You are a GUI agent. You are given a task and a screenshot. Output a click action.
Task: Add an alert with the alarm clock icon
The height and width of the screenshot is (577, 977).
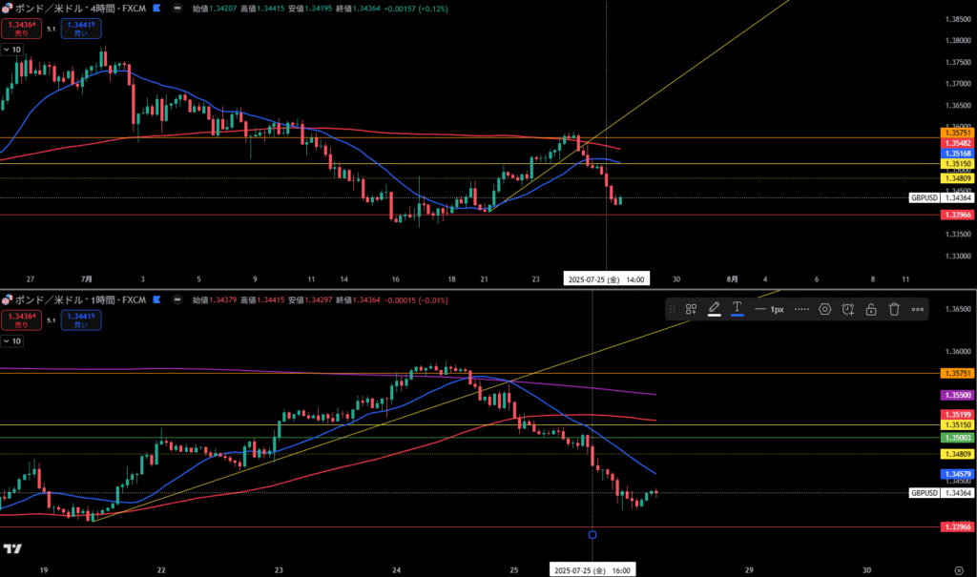[x=848, y=309]
